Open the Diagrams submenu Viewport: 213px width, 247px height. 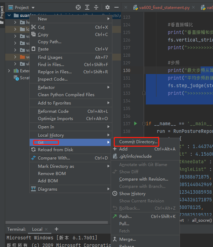[x=71, y=189]
